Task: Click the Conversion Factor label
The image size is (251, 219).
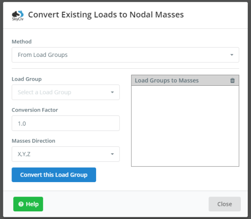Action: point(35,110)
